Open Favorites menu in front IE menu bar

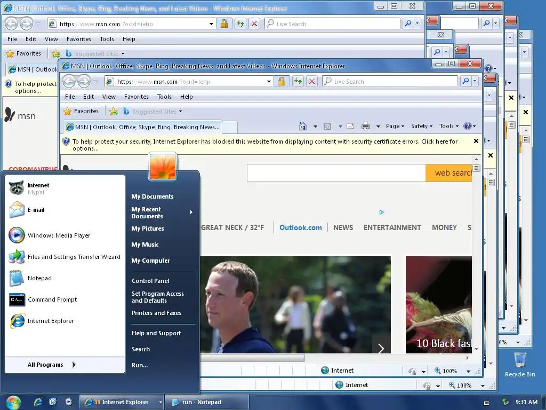tap(136, 97)
